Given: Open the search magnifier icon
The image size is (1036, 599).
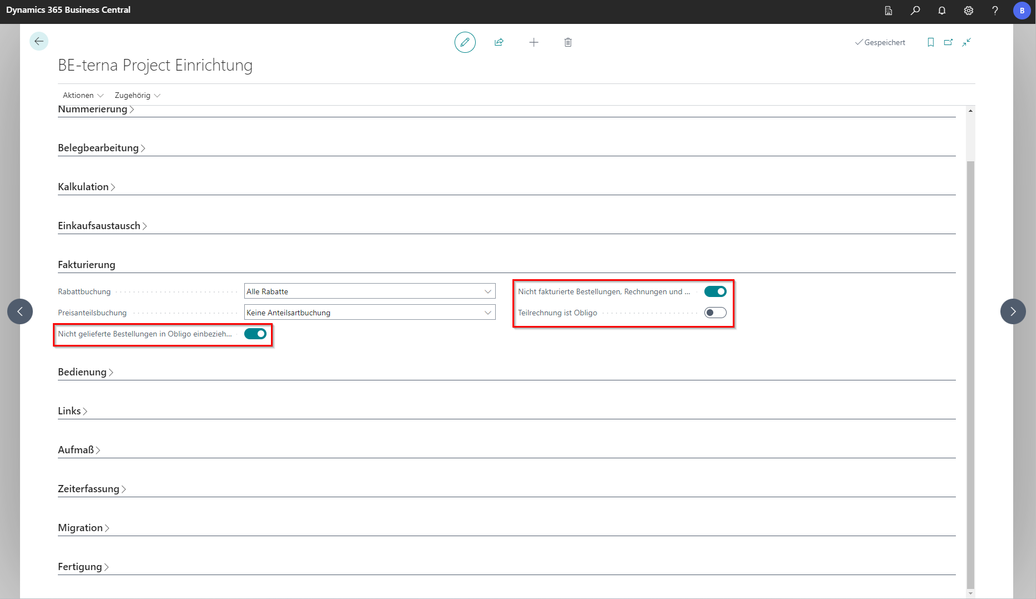Looking at the screenshot, I should point(915,11).
